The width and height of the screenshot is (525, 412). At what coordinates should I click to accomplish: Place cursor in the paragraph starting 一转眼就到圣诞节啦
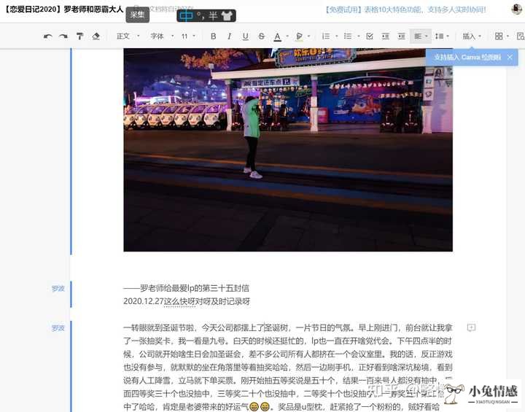288,367
